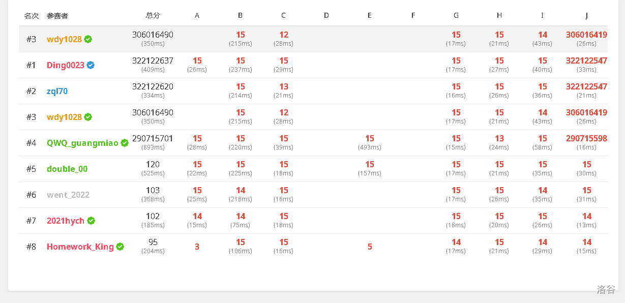The width and height of the screenshot is (625, 303).
Task: Click the 总分 total score column header
Action: coord(153,16)
